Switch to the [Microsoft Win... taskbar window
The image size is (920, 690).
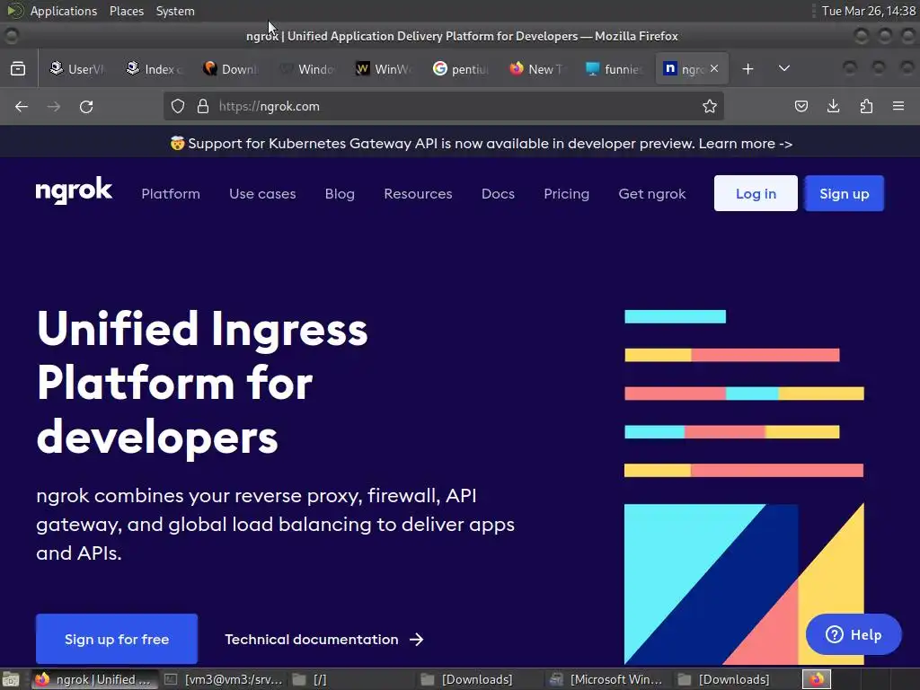pos(607,679)
